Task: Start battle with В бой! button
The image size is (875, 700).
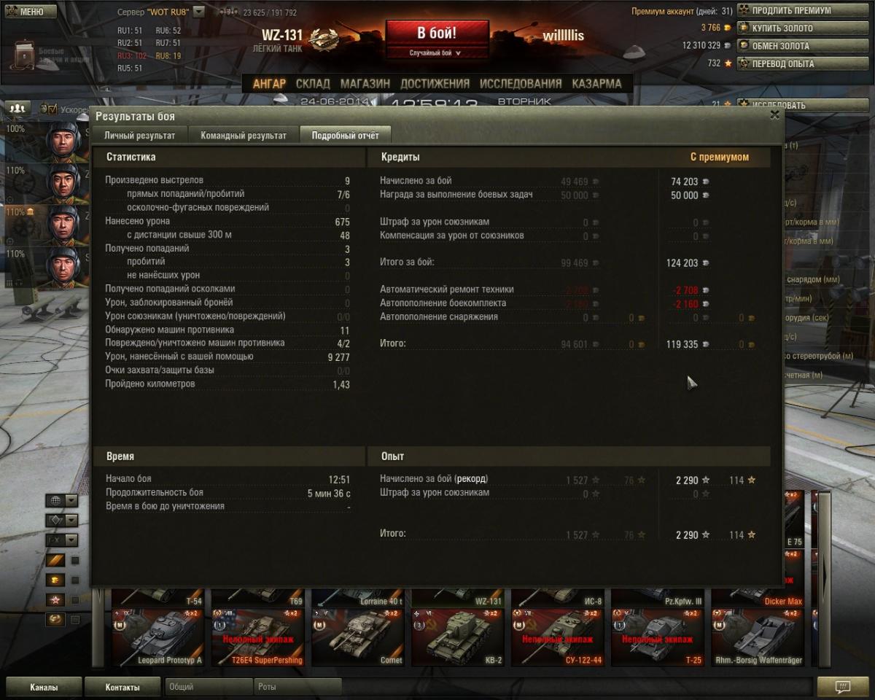Action: coord(437,34)
